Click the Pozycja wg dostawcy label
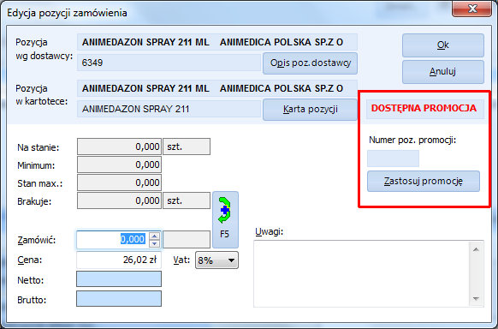This screenshot has height=329, width=498. [44, 49]
